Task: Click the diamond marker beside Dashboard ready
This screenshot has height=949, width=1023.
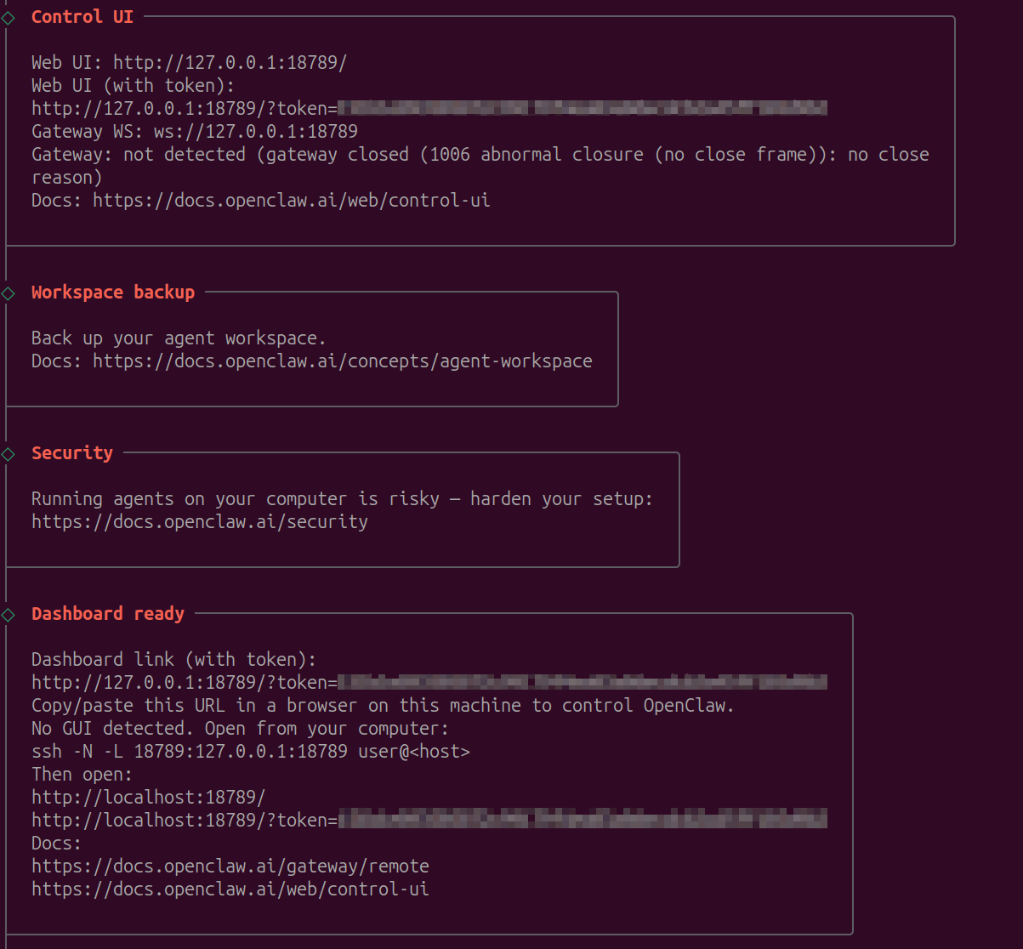Action: [8, 615]
